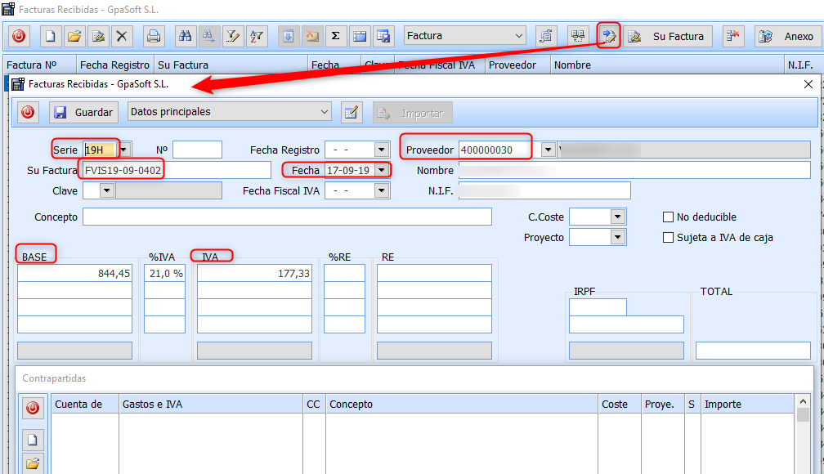Click the binoculars search icon
The height and width of the screenshot is (474, 824).
186,36
